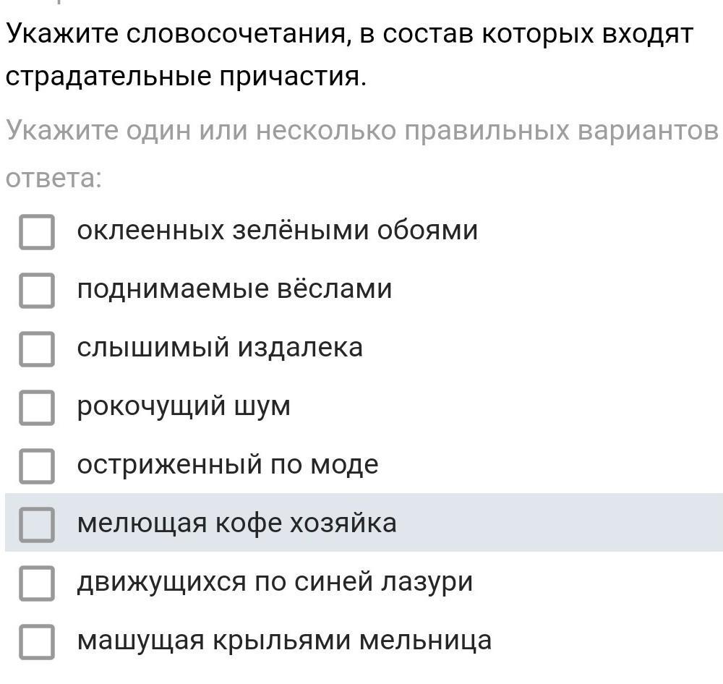Tick the checkbox beside «поднимаемые вёслами»

36,290
